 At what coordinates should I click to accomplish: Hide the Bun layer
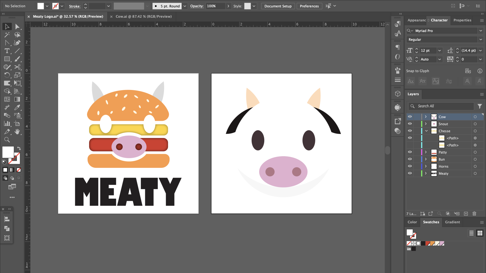(410, 159)
